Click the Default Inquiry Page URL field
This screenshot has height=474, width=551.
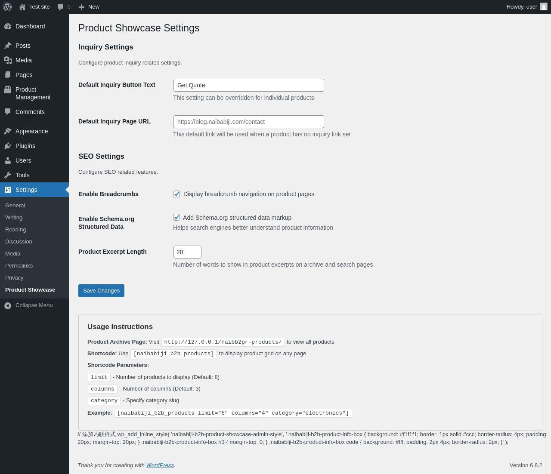pyautogui.click(x=249, y=122)
